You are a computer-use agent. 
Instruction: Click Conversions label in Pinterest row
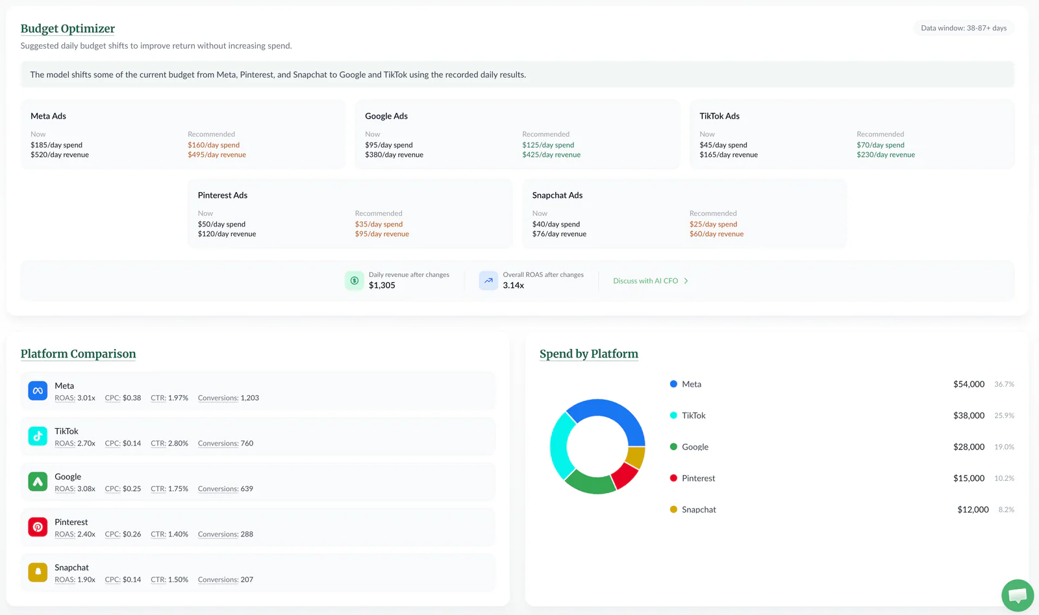click(x=218, y=535)
